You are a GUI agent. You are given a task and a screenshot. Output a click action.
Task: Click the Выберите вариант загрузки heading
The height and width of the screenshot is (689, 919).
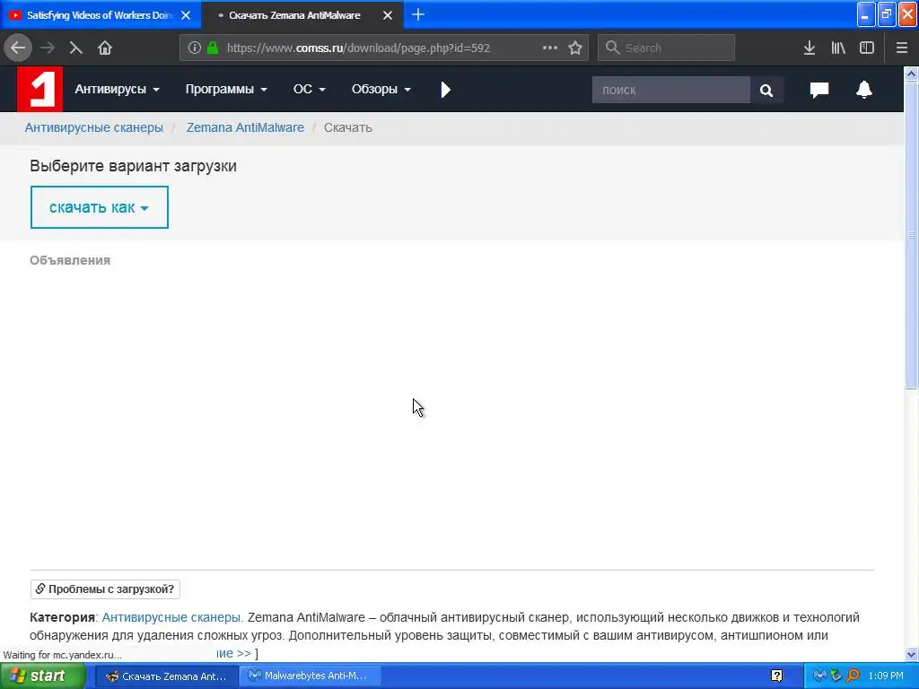(133, 166)
